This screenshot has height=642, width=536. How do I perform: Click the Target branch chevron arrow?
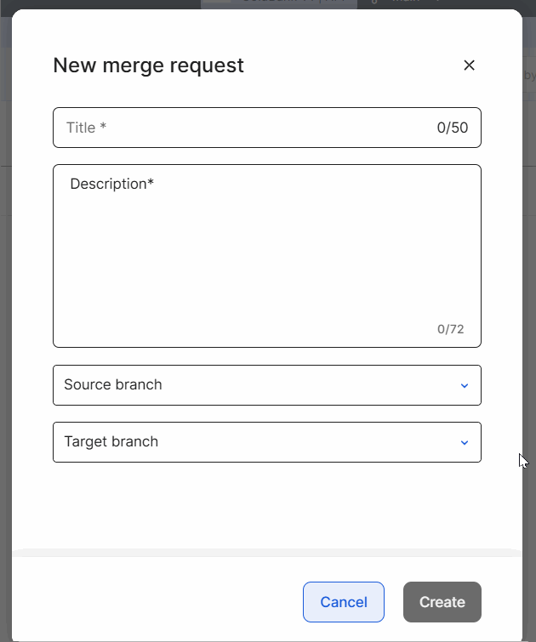[465, 442]
